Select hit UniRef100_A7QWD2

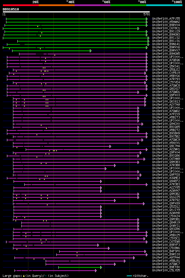(x=166, y=111)
